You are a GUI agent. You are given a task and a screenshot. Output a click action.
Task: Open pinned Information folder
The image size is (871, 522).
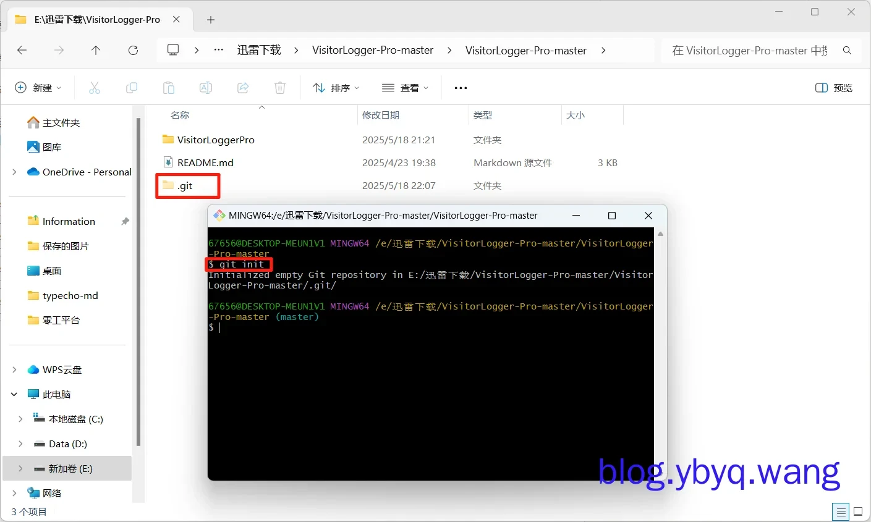click(69, 221)
